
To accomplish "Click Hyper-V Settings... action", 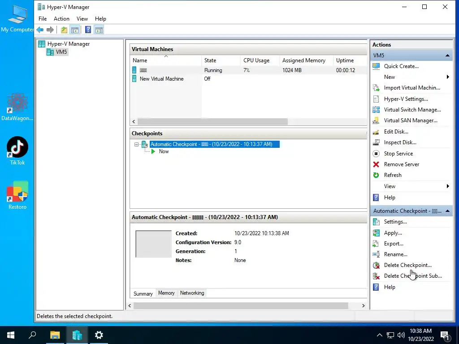I will tap(406, 99).
